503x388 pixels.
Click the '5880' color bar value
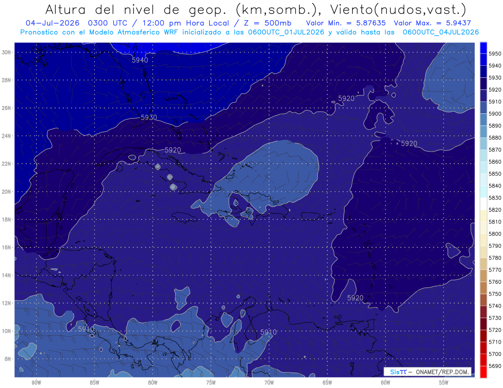[495, 138]
